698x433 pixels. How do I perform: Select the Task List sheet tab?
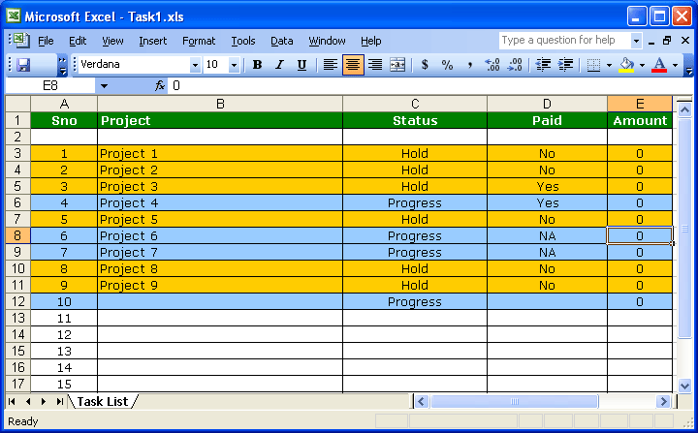pos(103,401)
